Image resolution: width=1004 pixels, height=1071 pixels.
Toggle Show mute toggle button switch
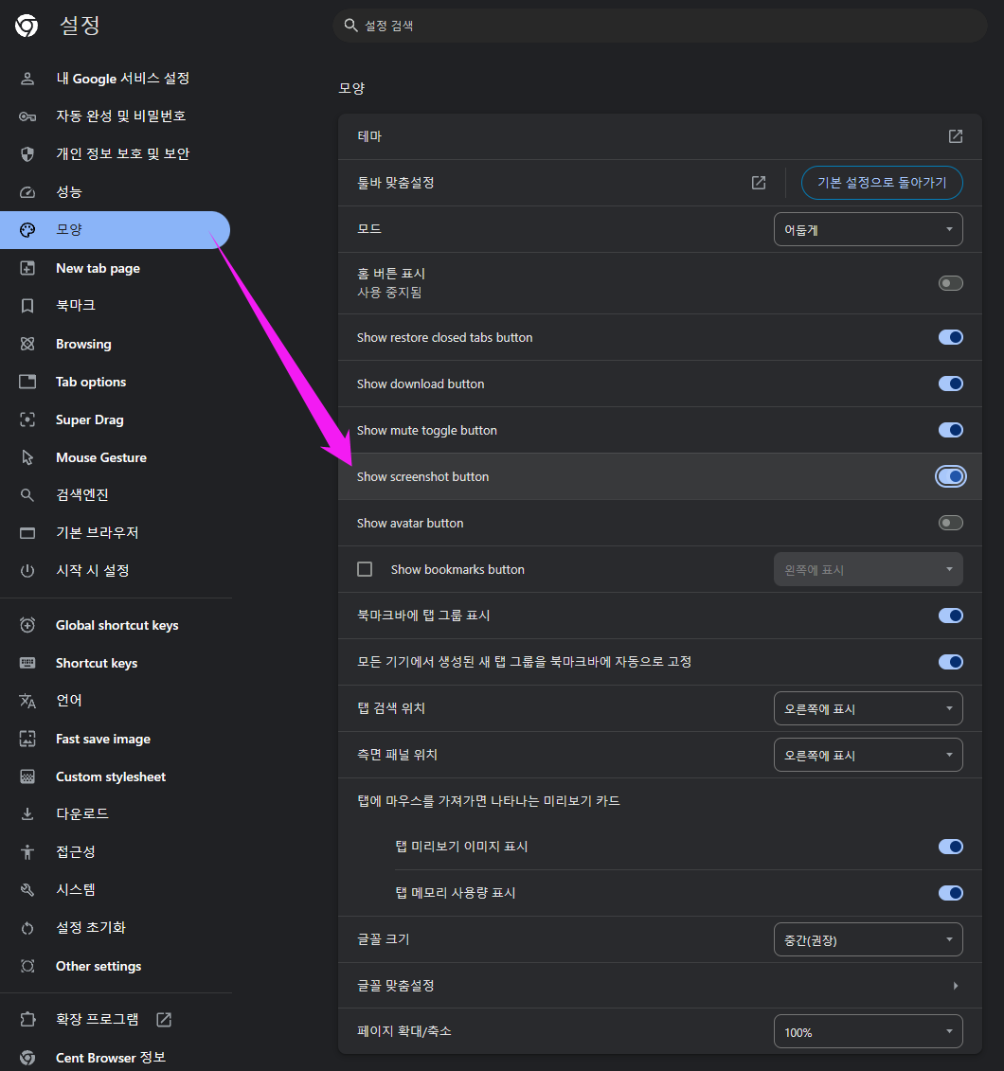point(950,430)
